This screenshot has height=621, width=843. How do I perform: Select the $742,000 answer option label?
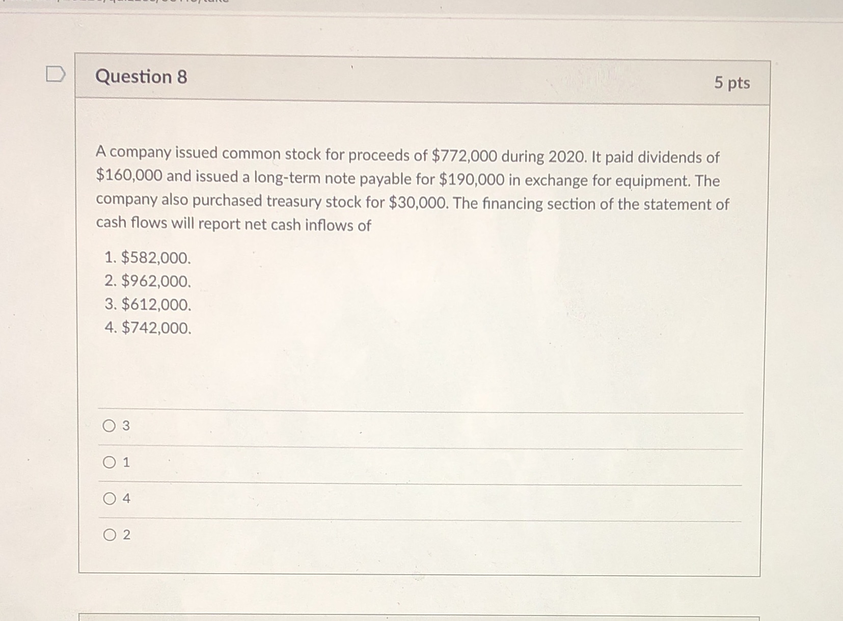click(148, 329)
